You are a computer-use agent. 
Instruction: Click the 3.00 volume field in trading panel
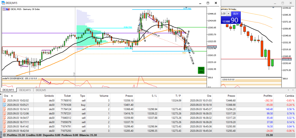[223, 14]
